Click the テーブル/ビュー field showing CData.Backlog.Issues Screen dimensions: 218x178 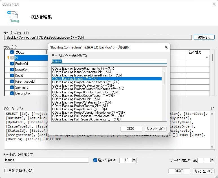98,37
